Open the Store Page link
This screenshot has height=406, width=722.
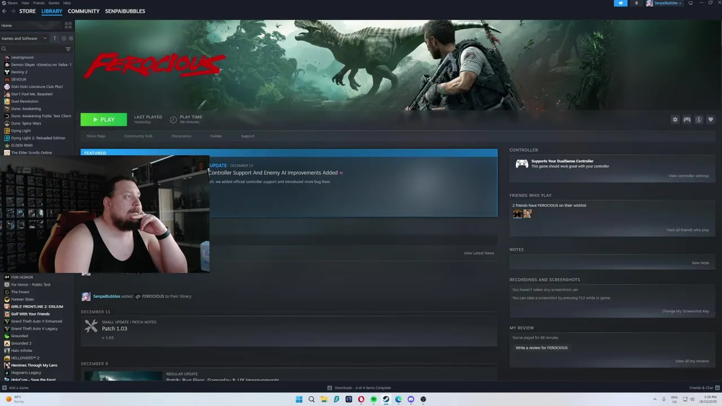[96, 136]
